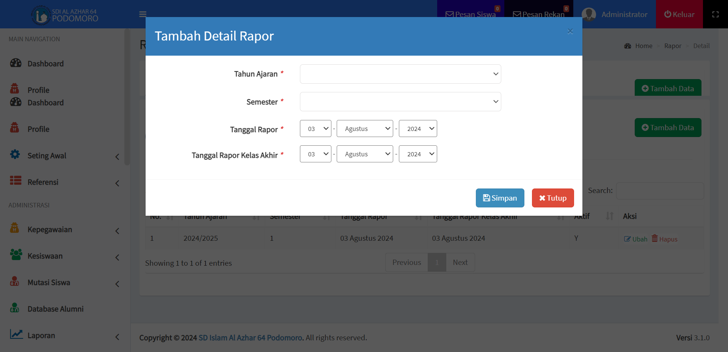Close the Tambah Detail Rapor dialog

tap(570, 31)
